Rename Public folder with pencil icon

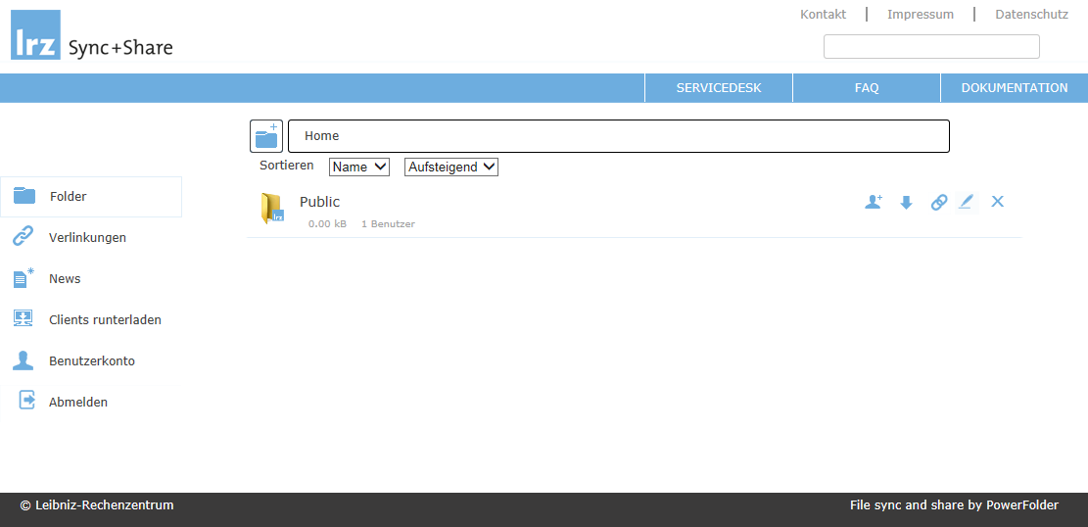point(967,202)
